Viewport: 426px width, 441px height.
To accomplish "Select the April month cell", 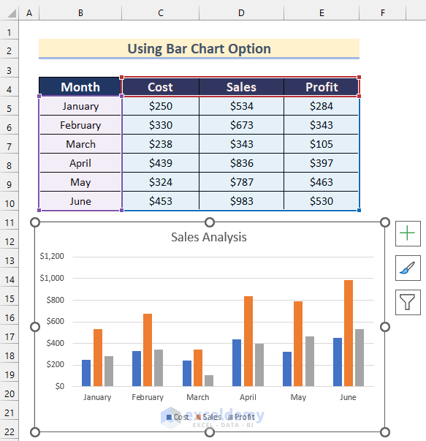I will point(80,163).
